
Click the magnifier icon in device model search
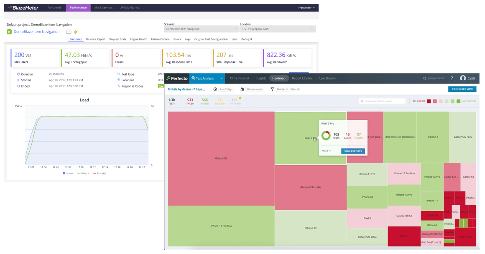coord(362,101)
